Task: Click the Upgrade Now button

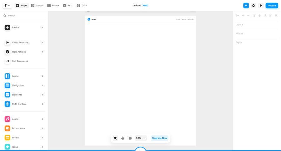Action: (x=160, y=138)
